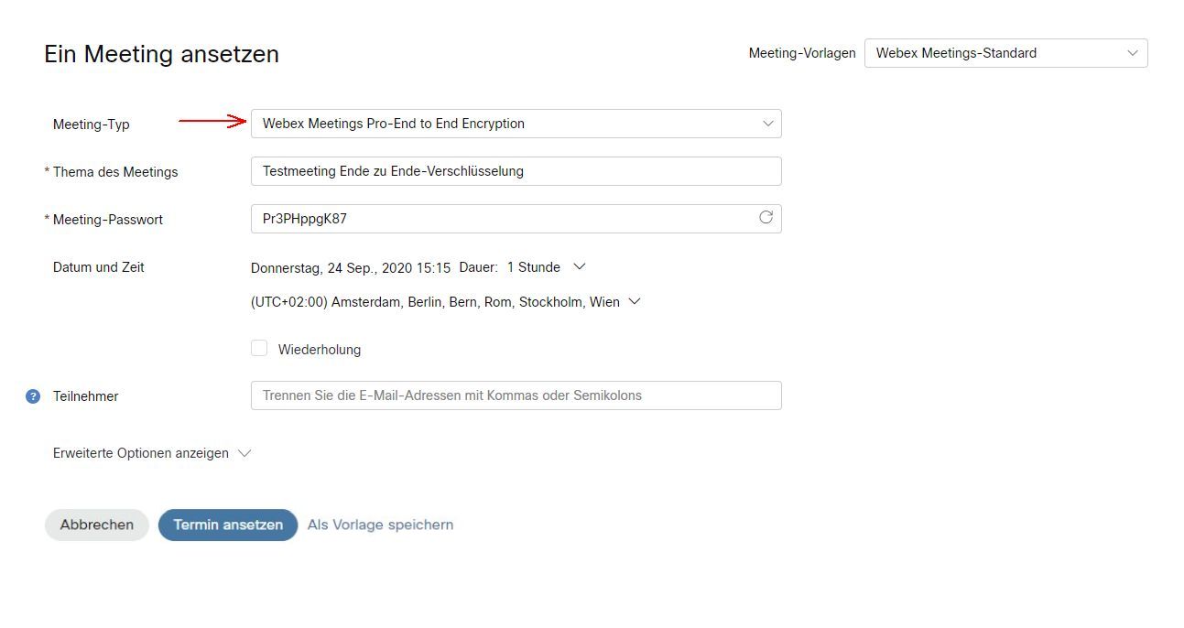Click the Meeting-Vorlagen label
The height and width of the screenshot is (628, 1184).
pos(802,53)
